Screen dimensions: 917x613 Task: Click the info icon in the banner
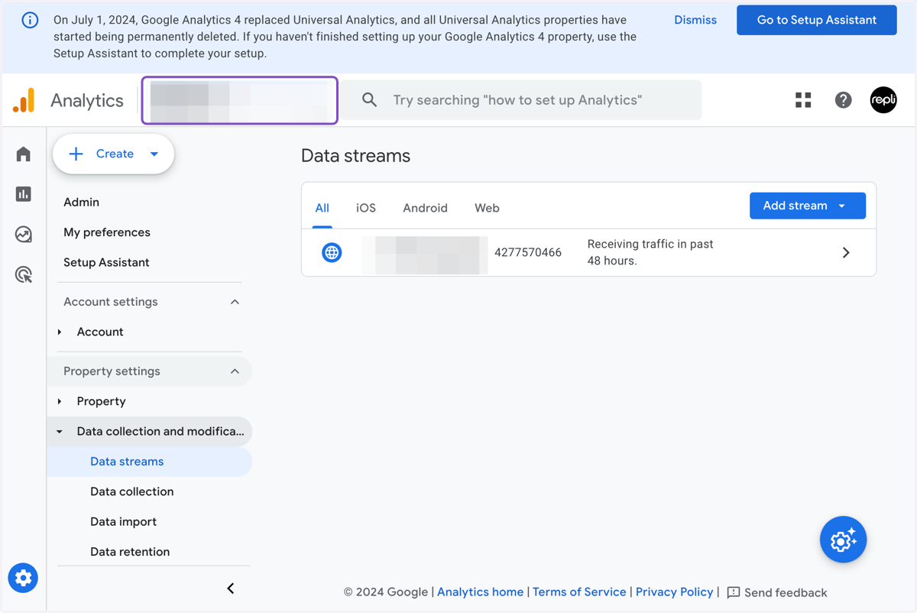point(30,21)
